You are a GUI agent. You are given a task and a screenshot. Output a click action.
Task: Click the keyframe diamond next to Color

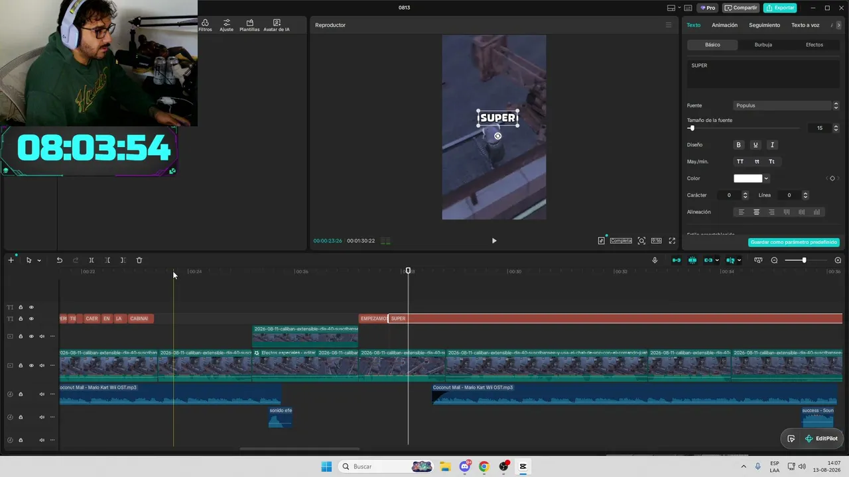[832, 178]
